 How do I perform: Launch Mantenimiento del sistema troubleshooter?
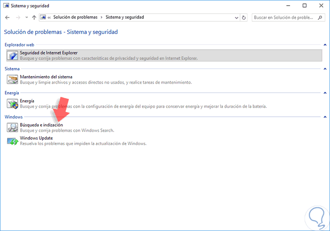[x=46, y=77]
